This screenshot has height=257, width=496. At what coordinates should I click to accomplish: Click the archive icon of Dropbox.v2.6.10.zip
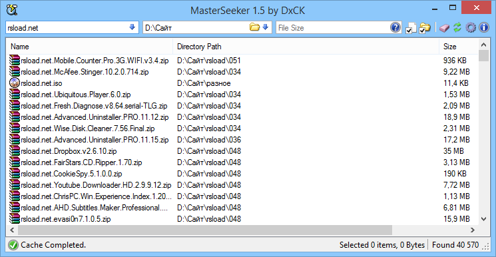coord(15,151)
